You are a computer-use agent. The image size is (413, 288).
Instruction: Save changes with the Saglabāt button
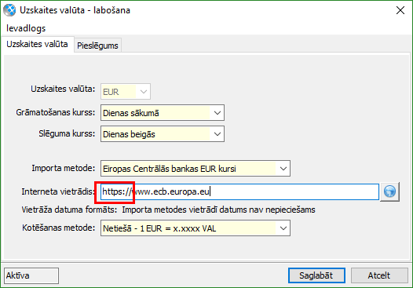point(316,275)
